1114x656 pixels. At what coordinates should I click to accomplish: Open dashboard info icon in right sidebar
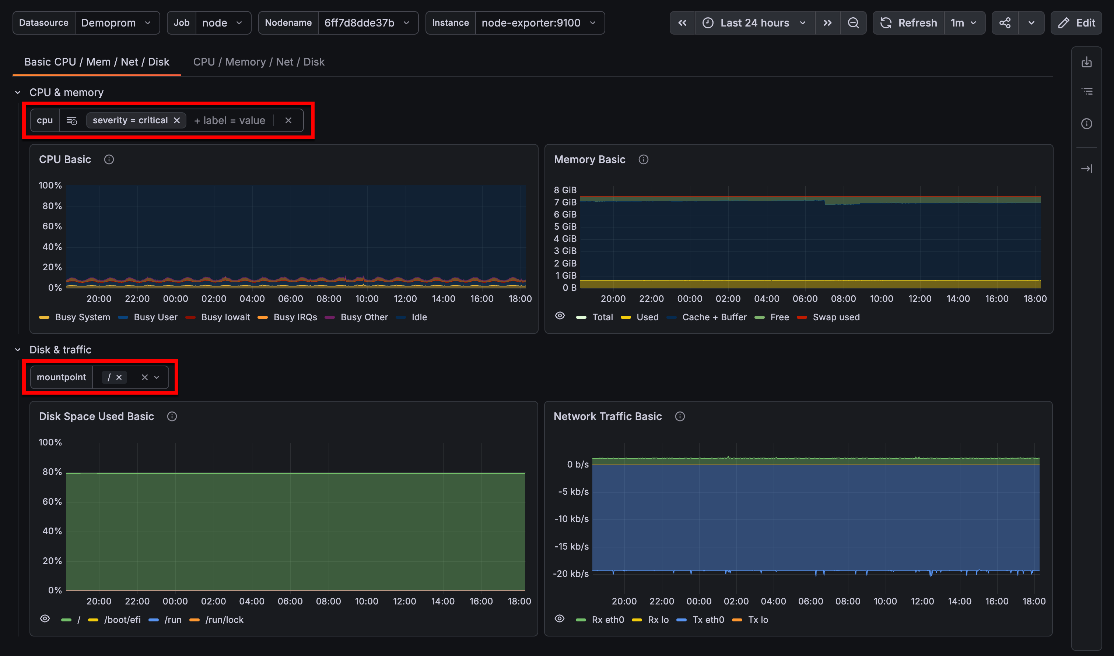pyautogui.click(x=1086, y=124)
